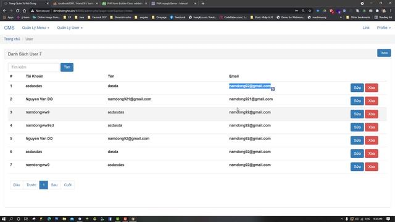Viewport: 395px width, 222px height.
Task: Click the Tài Khoản column header
Action: 35,76
